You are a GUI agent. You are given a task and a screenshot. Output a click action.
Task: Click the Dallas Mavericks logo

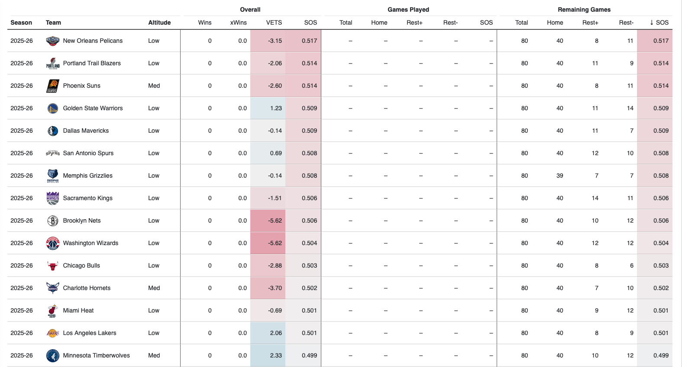tap(53, 131)
